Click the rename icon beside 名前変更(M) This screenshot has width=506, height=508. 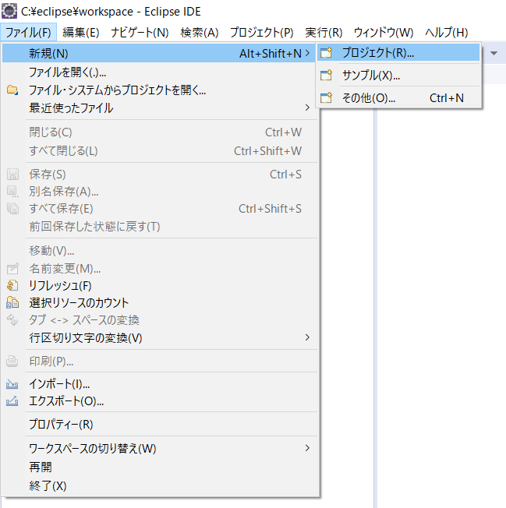(x=12, y=268)
